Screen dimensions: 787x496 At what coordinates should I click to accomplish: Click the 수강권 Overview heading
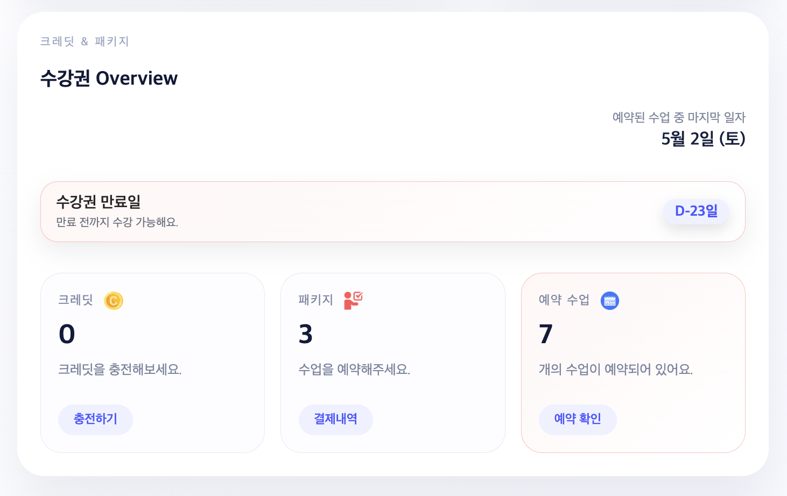point(109,79)
